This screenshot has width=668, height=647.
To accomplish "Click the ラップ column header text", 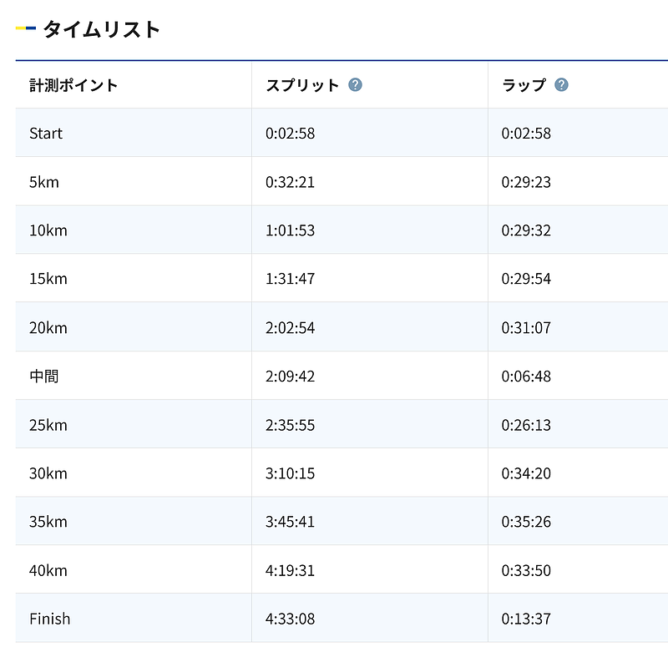I will [524, 85].
